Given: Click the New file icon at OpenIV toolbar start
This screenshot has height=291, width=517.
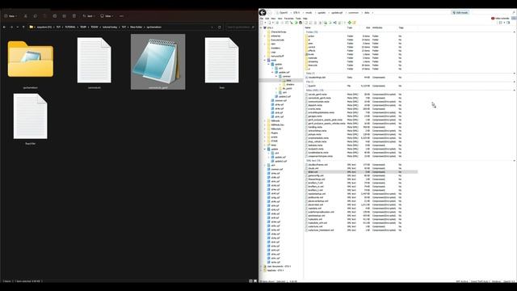Looking at the screenshot, I should (x=262, y=23).
